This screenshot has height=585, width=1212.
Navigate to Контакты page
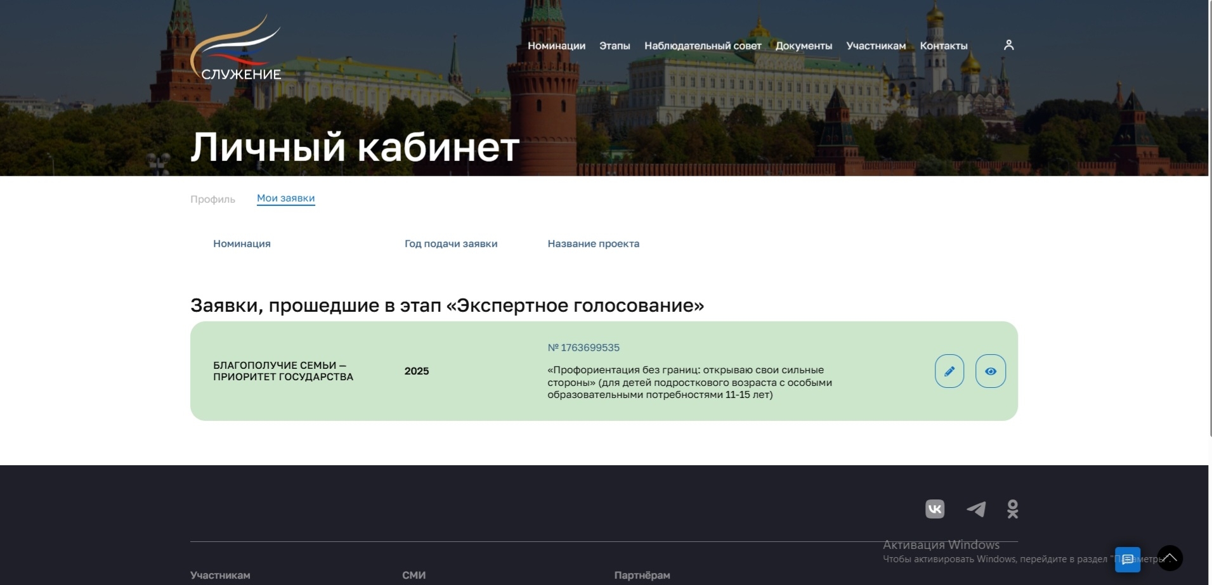[944, 46]
